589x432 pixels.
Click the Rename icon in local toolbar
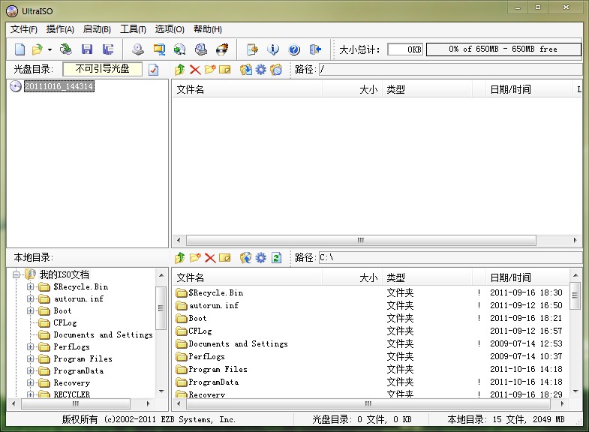[224, 258]
